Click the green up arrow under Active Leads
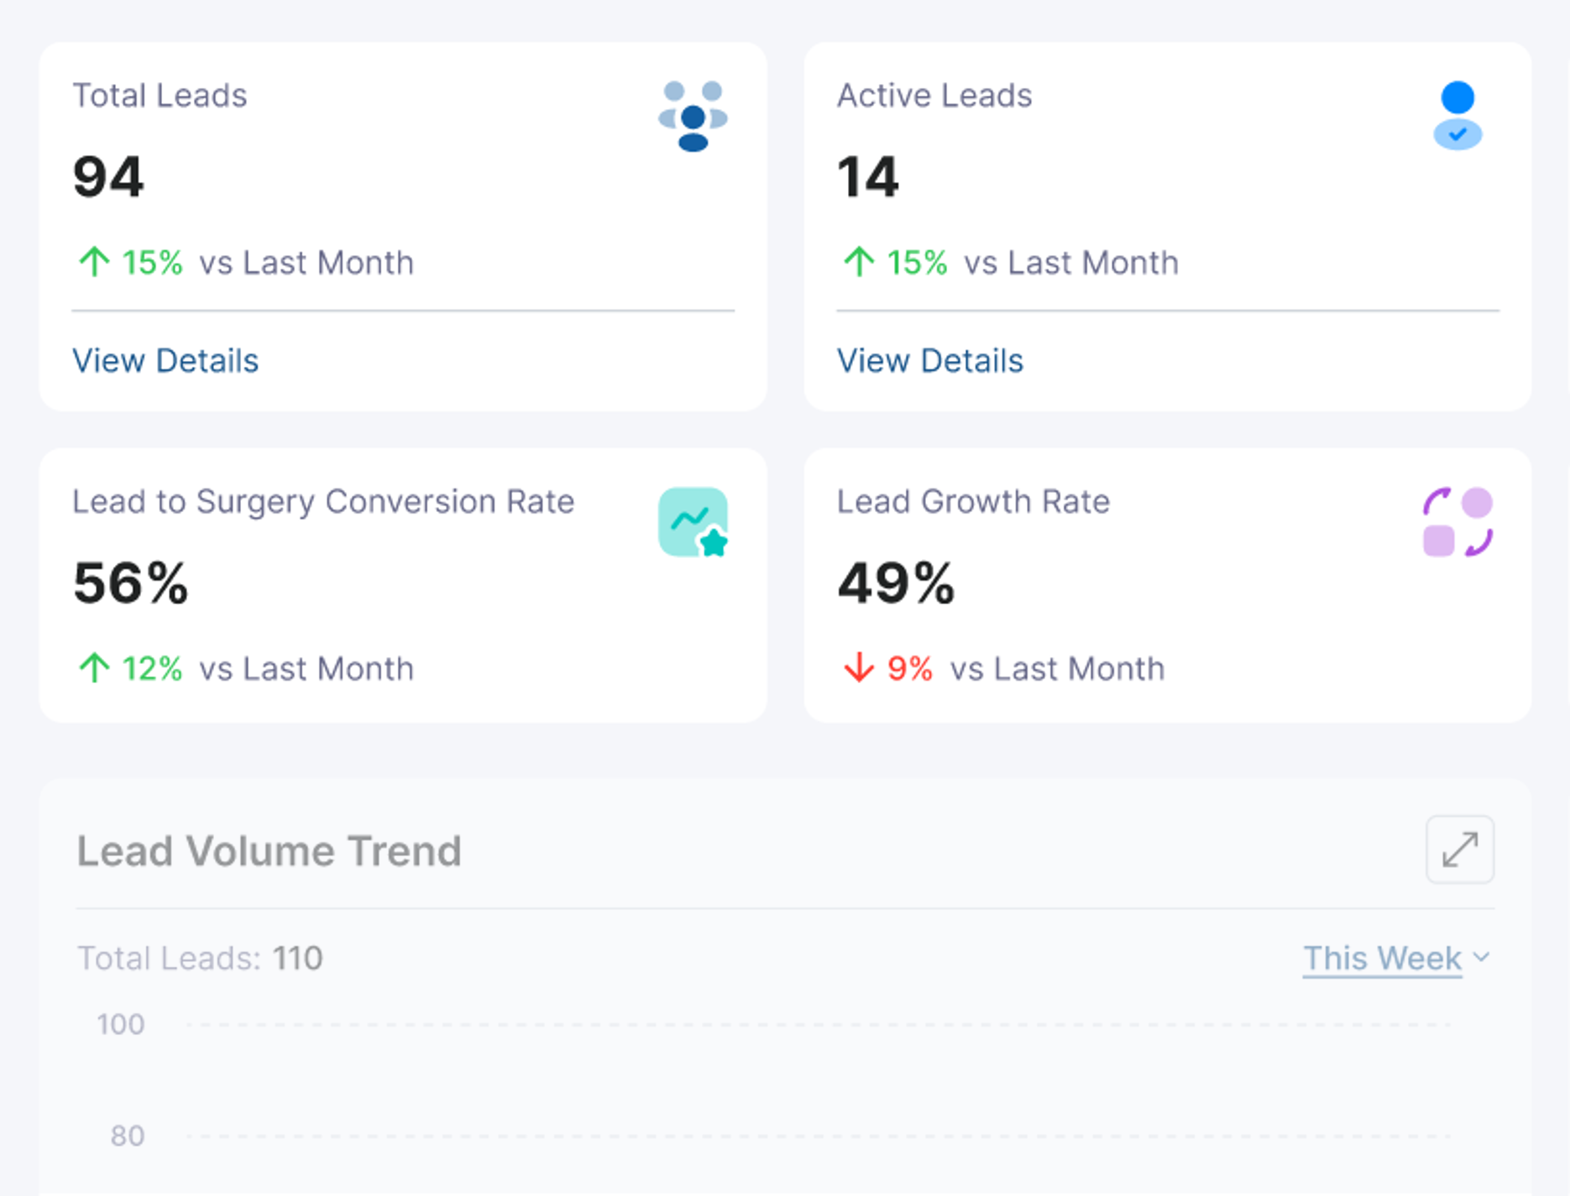 [859, 263]
